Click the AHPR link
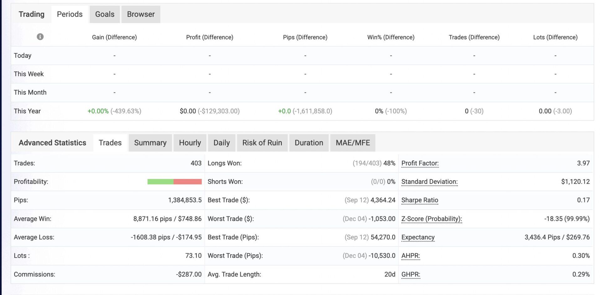This screenshot has height=295, width=601. coord(410,256)
